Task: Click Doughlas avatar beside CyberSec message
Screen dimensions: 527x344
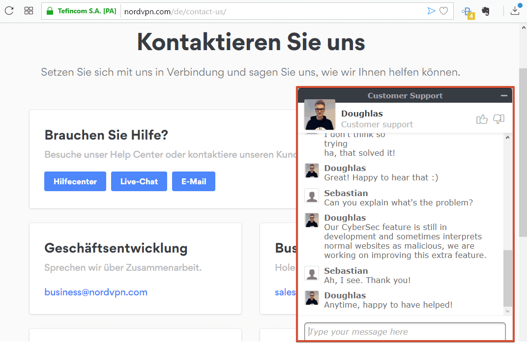Action: (x=312, y=220)
